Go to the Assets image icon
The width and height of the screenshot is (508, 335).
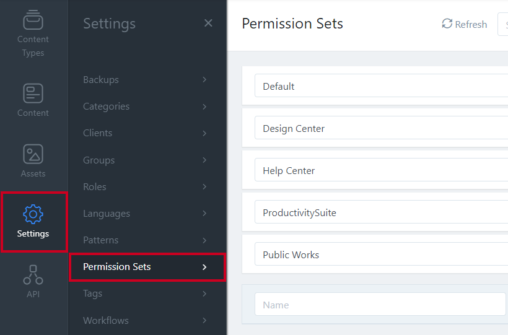click(x=33, y=154)
